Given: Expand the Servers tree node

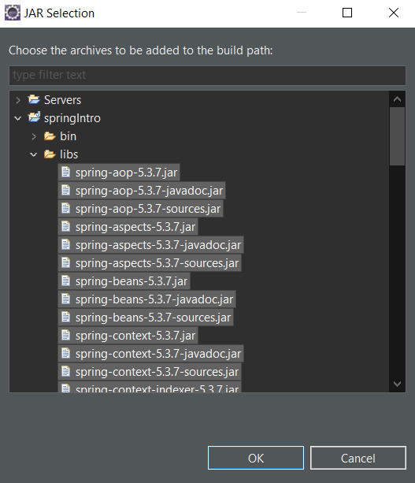Looking at the screenshot, I should tap(18, 100).
